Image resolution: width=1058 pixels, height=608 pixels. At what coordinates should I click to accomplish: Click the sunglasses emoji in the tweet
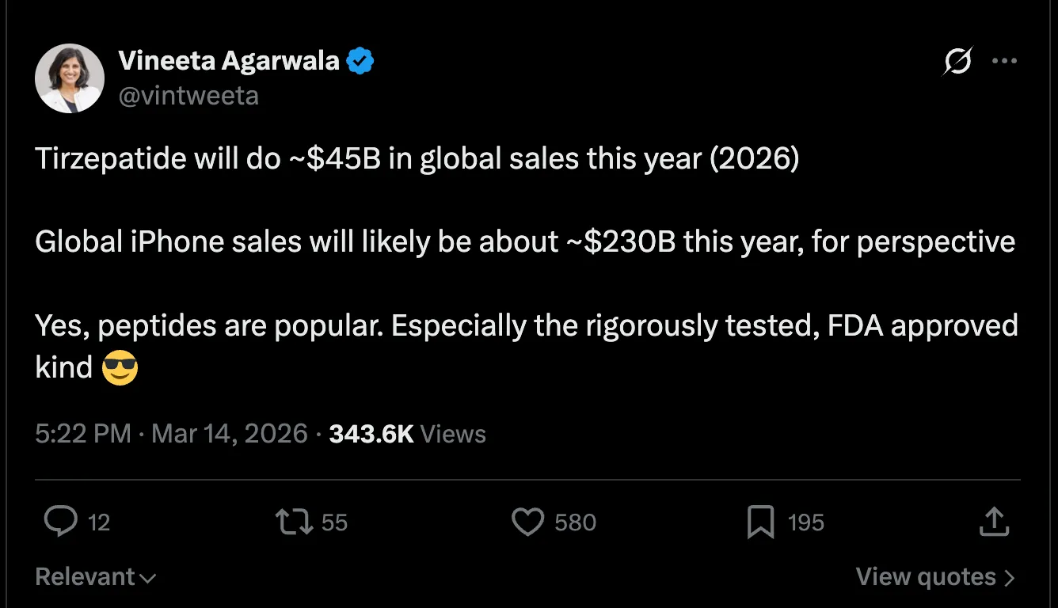pyautogui.click(x=120, y=368)
